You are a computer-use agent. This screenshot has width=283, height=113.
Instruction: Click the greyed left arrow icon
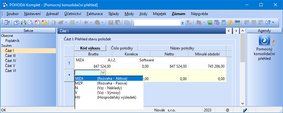86,22
